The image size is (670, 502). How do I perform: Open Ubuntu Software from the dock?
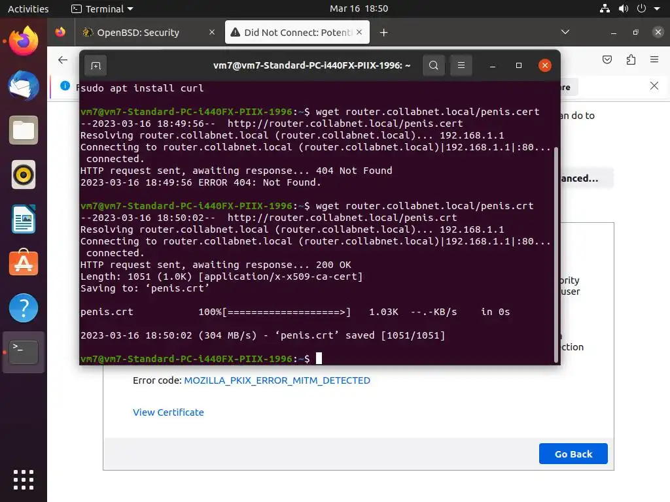[24, 262]
